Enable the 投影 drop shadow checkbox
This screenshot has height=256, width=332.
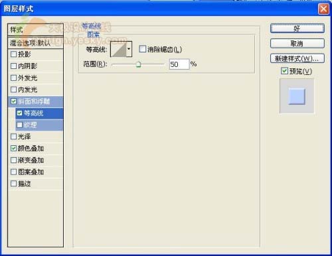(x=13, y=54)
